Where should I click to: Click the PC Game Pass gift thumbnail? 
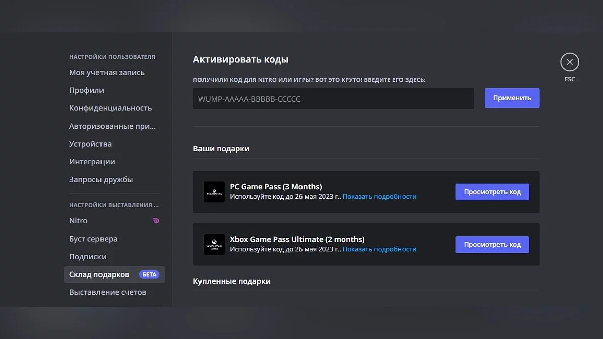pos(214,192)
